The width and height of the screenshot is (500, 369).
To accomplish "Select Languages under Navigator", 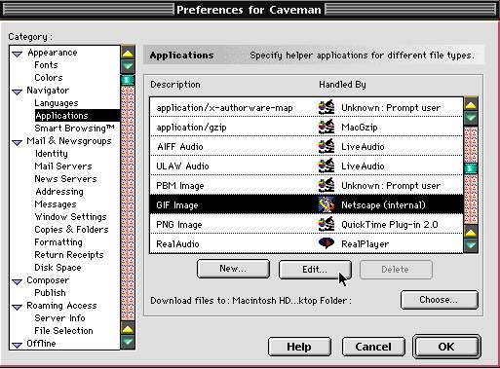I will (57, 103).
